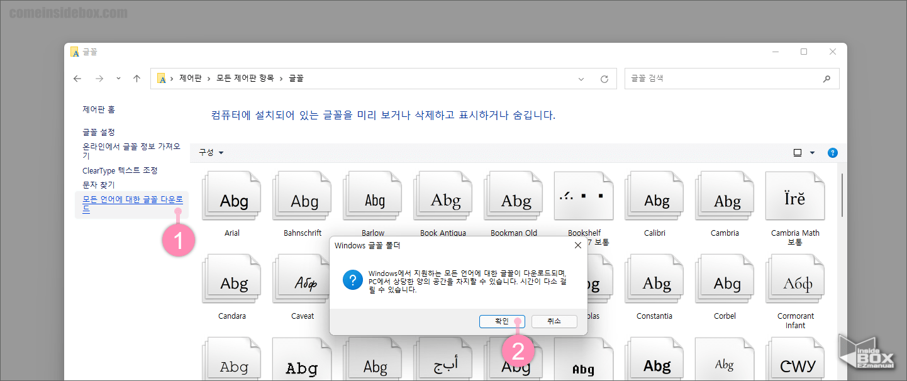Minimize the 글꼴 window
This screenshot has width=907, height=381.
(775, 52)
